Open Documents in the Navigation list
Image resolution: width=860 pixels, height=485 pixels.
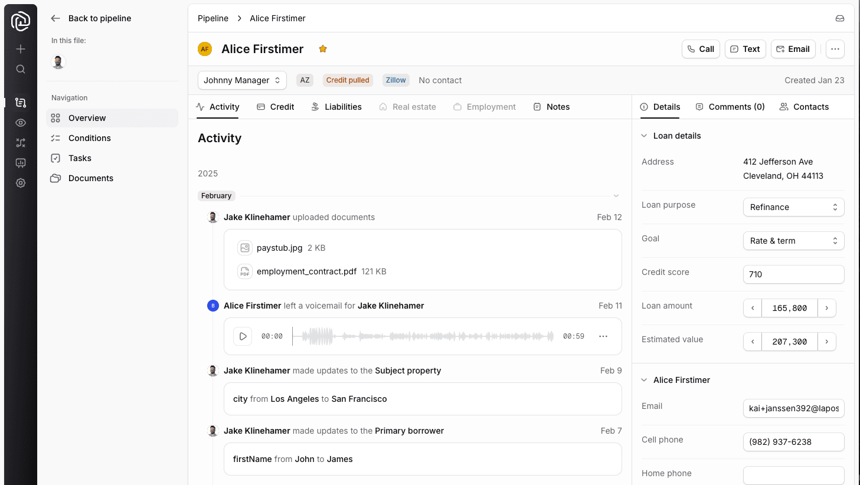tap(90, 178)
